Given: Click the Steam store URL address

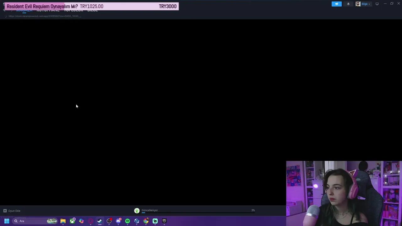Looking at the screenshot, I should [45, 16].
